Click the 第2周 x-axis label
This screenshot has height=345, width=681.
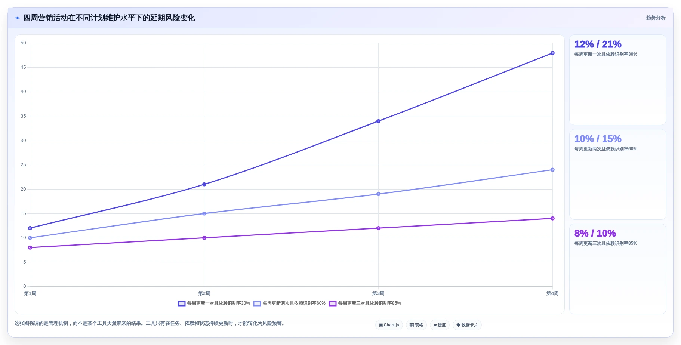tap(204, 293)
